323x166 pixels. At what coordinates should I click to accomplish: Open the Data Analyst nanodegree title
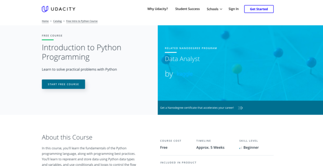182,59
